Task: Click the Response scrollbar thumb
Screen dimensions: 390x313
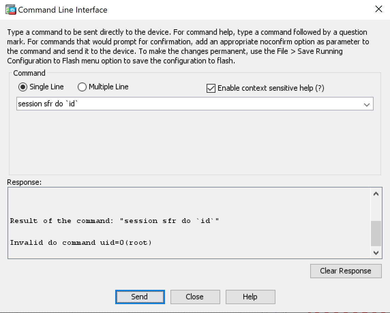Action: point(376,234)
